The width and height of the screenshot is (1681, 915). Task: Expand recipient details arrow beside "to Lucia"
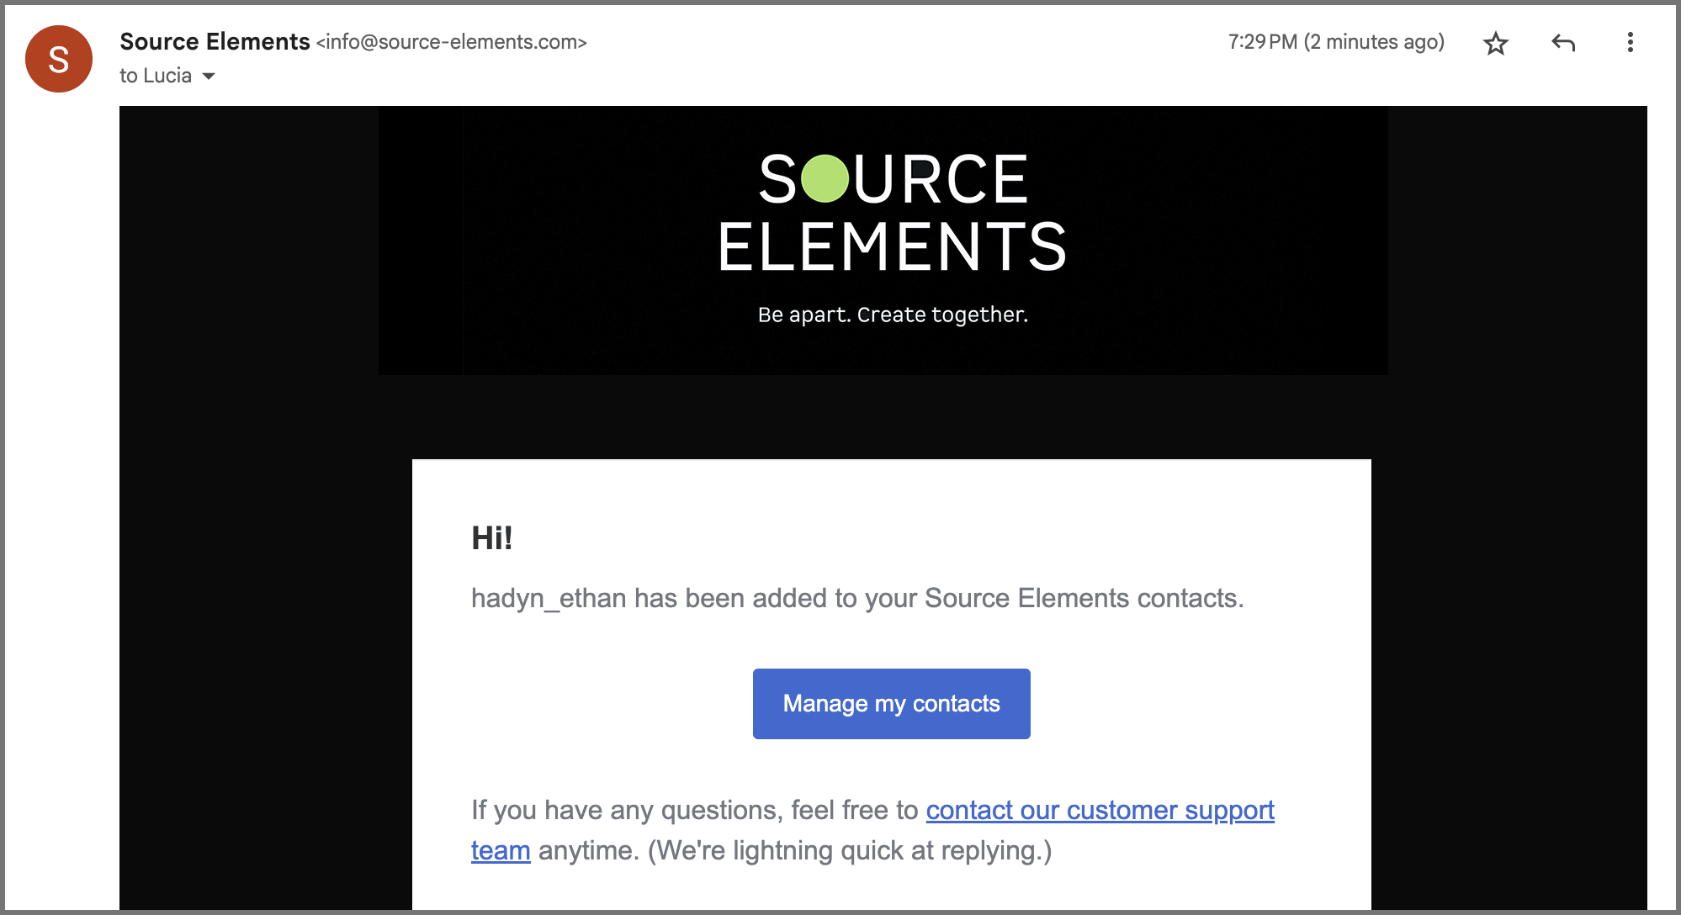coord(209,77)
